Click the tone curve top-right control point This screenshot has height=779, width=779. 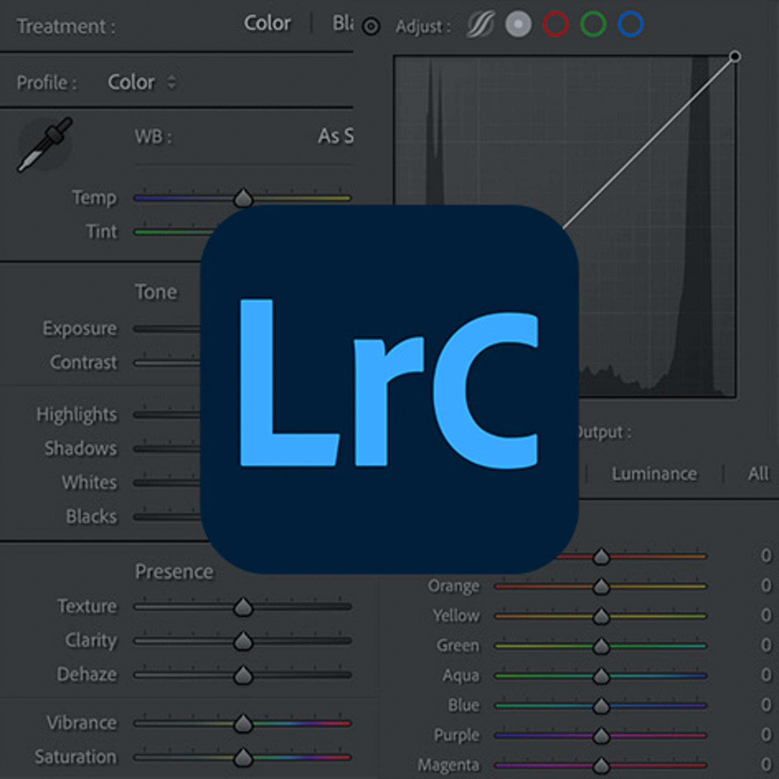click(x=735, y=56)
